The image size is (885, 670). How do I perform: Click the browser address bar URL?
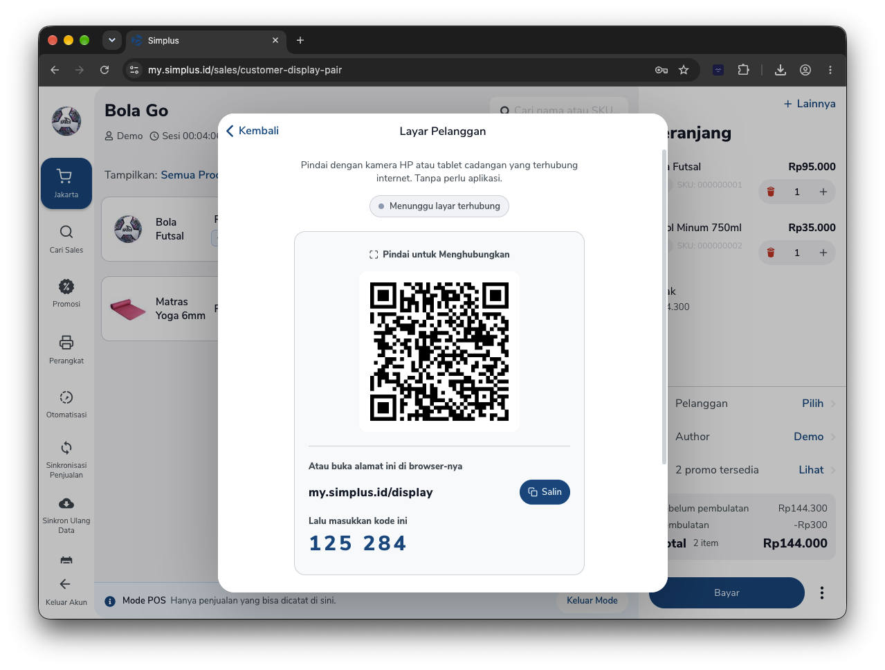(245, 70)
